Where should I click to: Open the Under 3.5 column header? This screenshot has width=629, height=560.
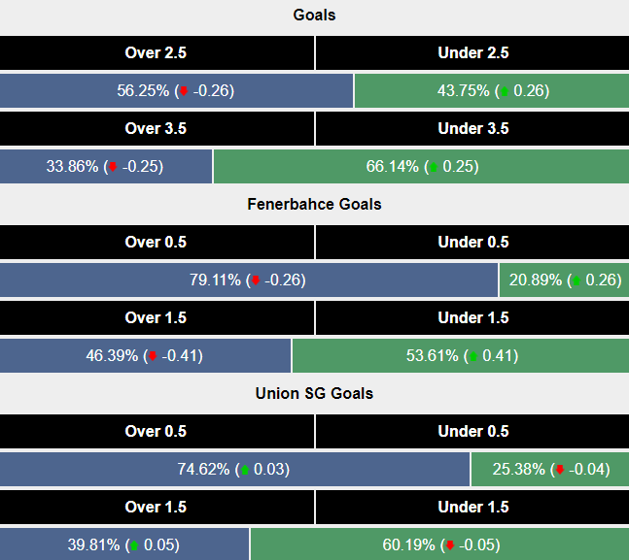(x=472, y=128)
